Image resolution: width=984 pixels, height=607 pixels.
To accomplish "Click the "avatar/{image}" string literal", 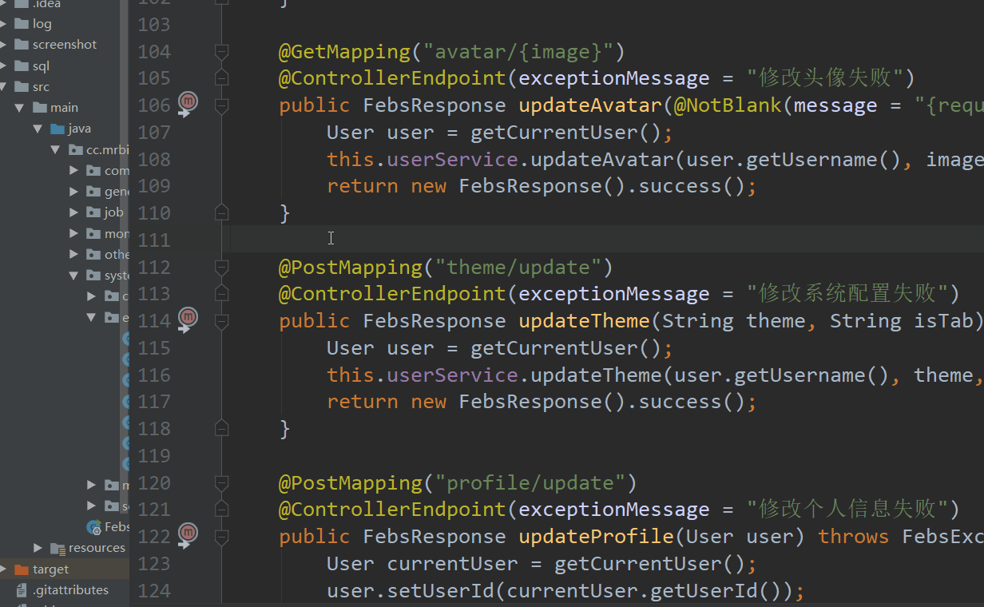I will coord(518,52).
